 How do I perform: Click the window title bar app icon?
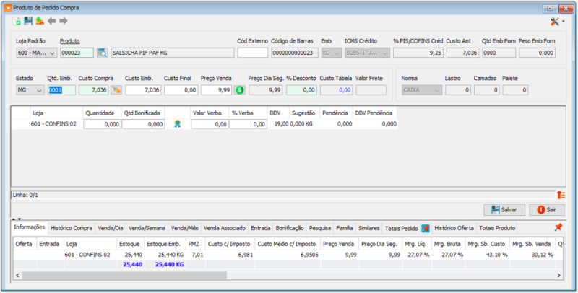tap(8, 8)
